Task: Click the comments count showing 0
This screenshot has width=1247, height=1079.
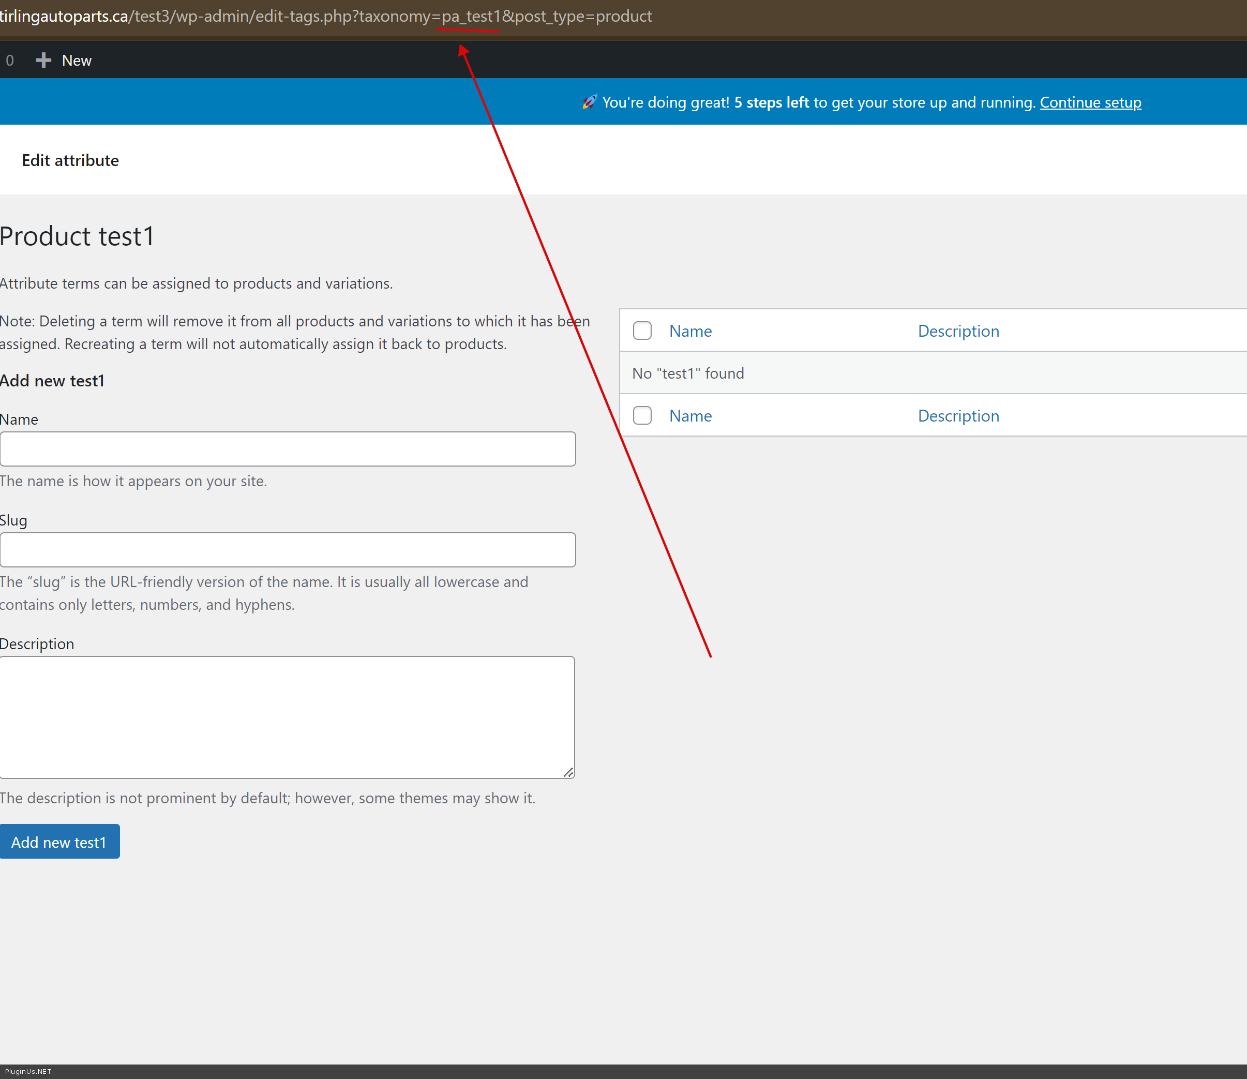Action: coord(10,60)
